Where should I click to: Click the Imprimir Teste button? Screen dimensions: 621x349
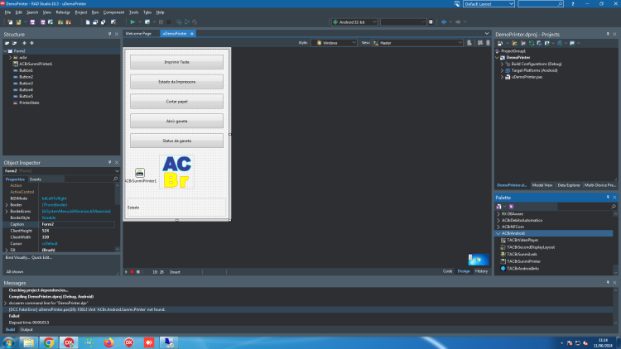point(176,62)
